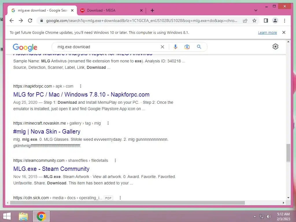Open the Windows Start button
Screen dimensions: 296x222
click(x=7, y=216)
